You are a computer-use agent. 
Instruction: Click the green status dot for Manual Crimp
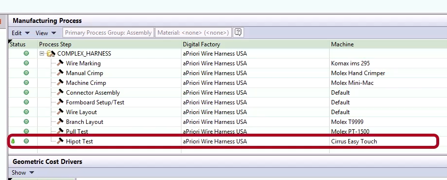tap(26, 73)
